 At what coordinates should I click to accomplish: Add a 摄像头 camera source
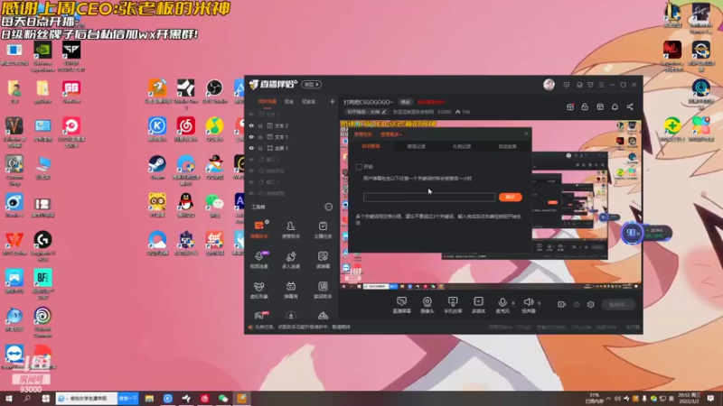[427, 305]
